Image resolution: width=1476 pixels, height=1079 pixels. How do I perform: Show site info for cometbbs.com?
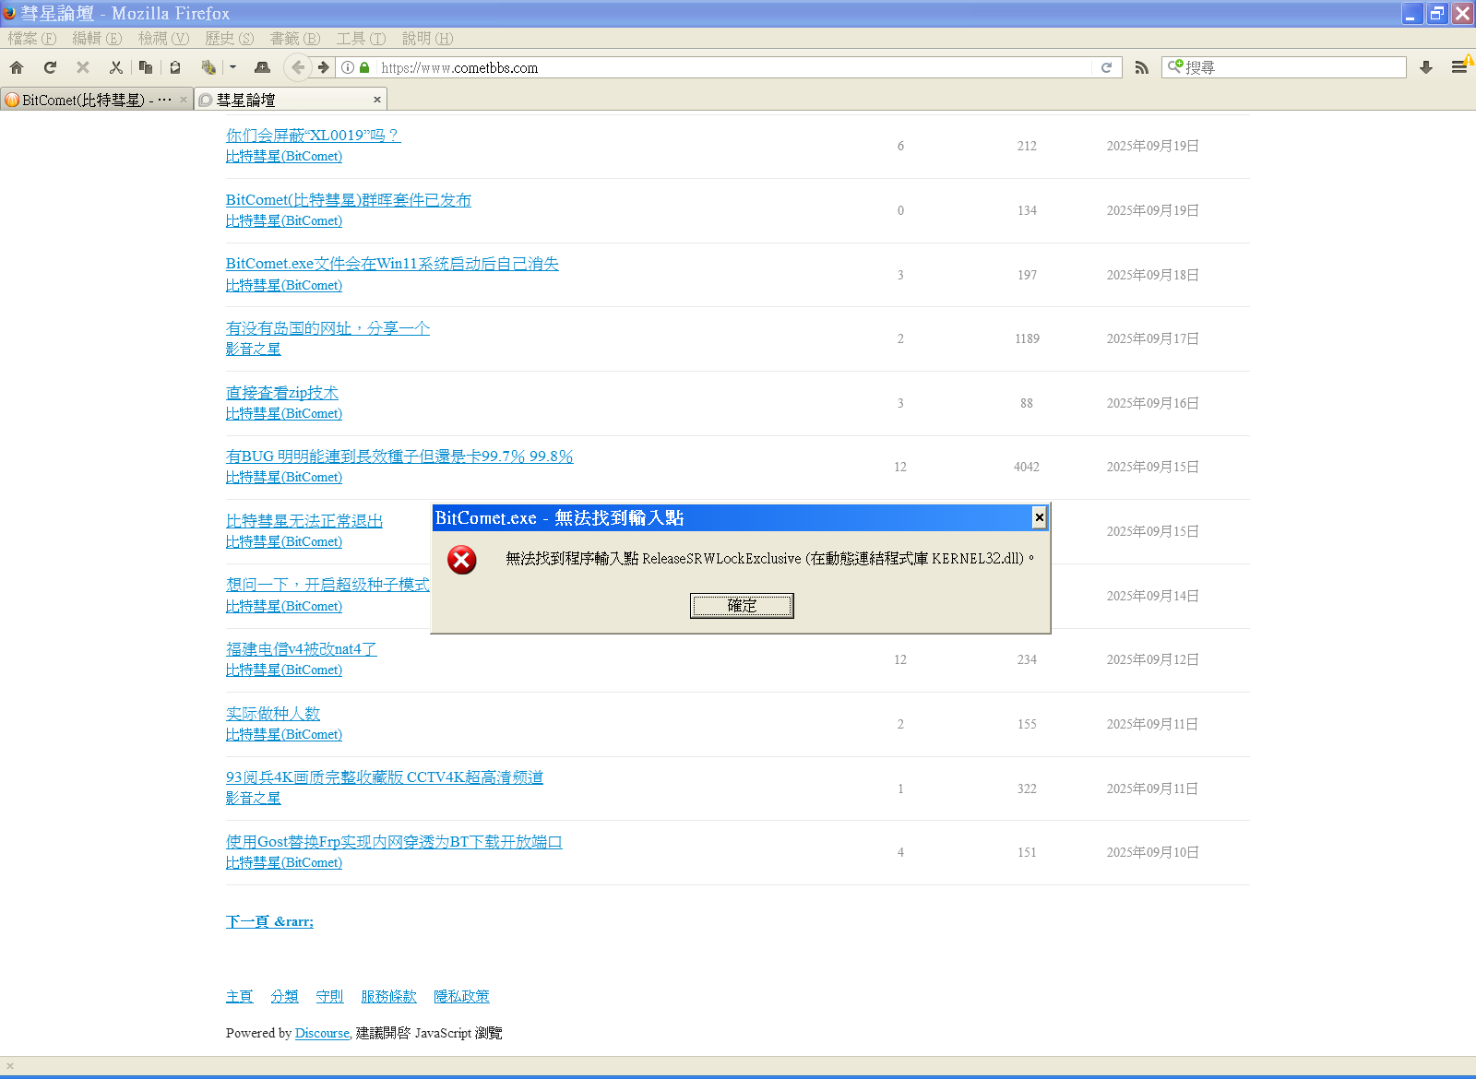[x=348, y=67]
